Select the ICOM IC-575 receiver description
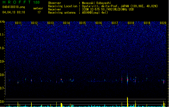This screenshot has width=169, height=107. point(108,9)
